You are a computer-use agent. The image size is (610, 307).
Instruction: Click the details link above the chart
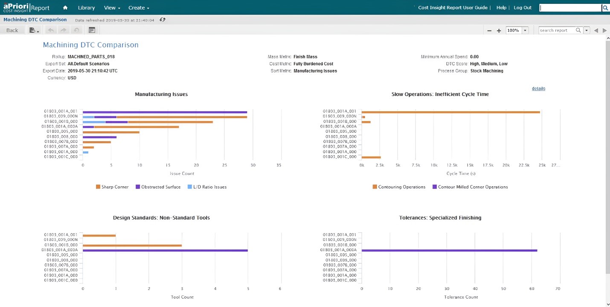click(x=538, y=89)
